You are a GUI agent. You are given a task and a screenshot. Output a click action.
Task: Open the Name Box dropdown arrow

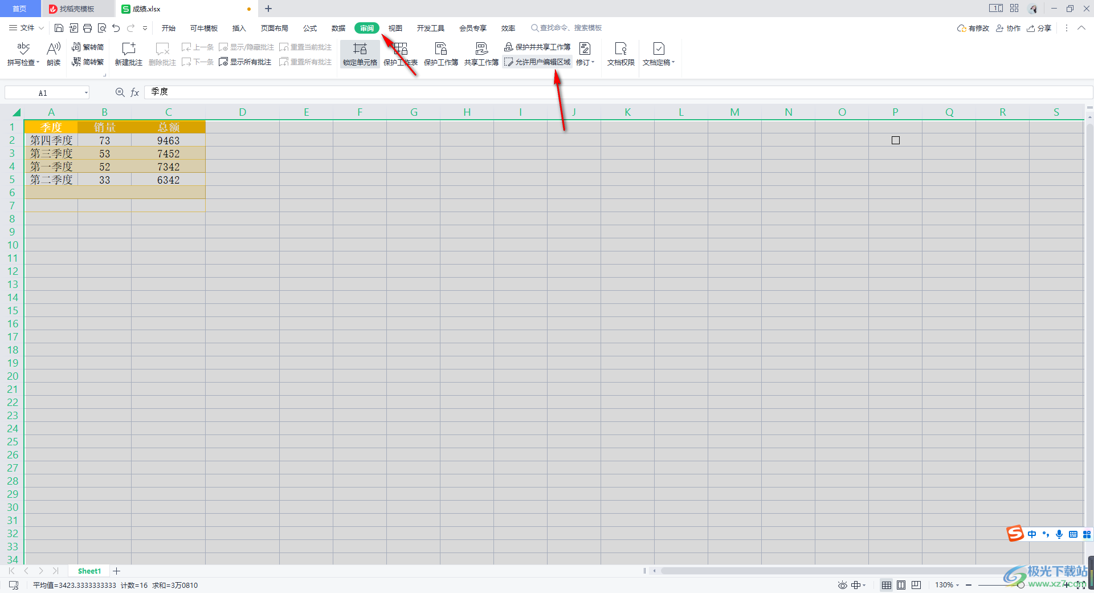coord(86,92)
